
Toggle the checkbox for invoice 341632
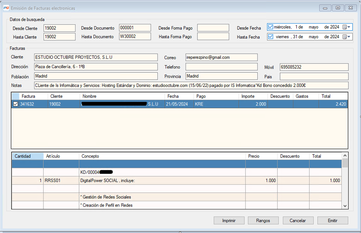coord(15,104)
